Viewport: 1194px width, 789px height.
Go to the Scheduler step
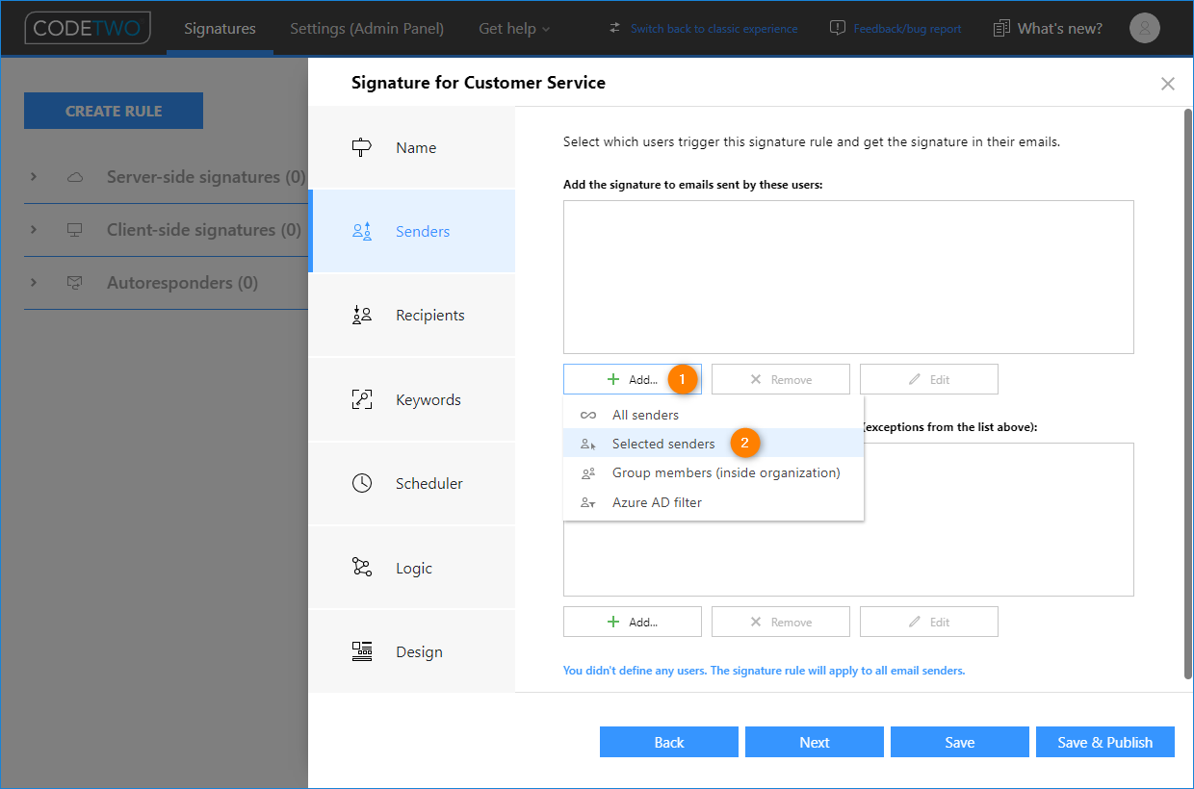point(412,483)
